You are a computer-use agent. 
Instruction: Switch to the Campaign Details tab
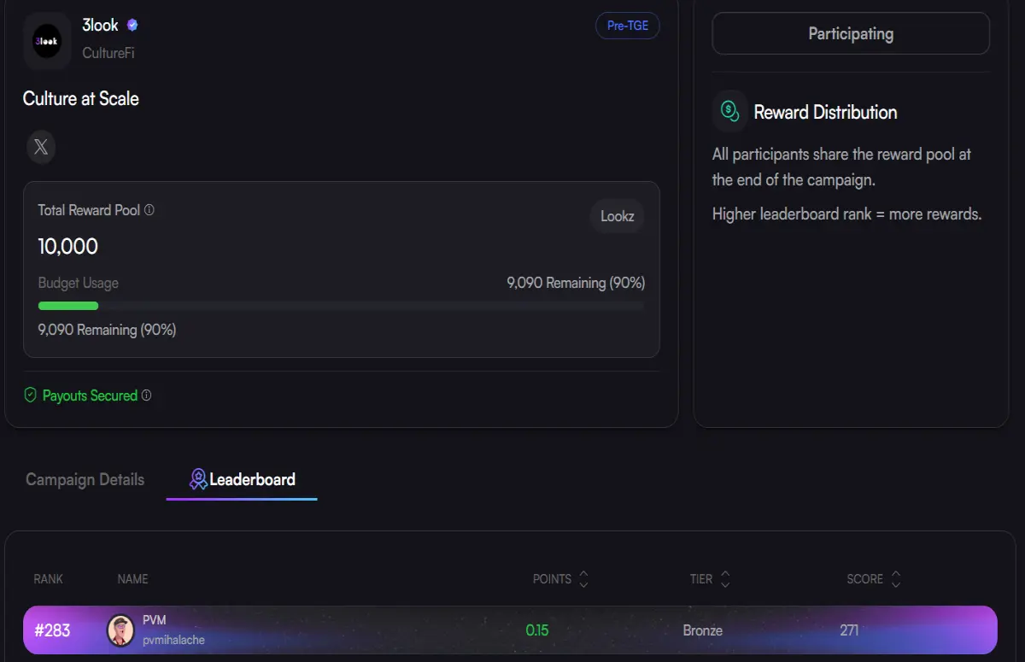point(85,479)
